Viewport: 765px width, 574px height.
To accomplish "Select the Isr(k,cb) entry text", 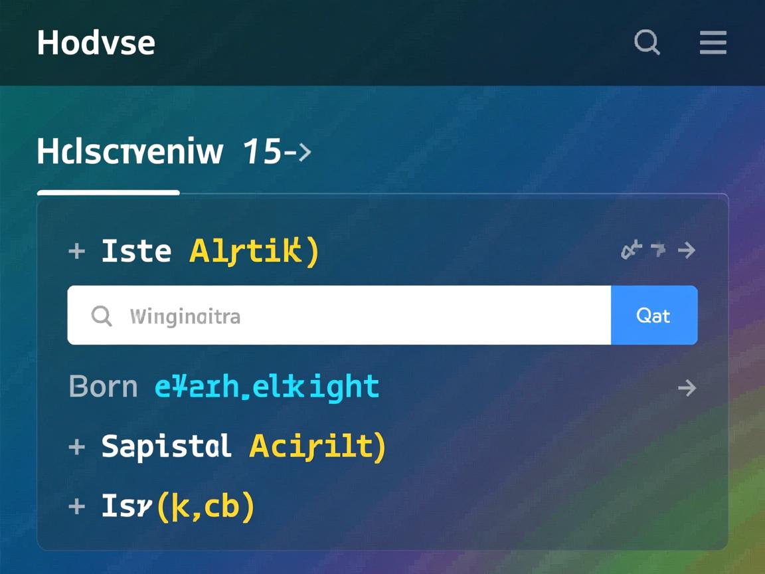I will click(178, 507).
